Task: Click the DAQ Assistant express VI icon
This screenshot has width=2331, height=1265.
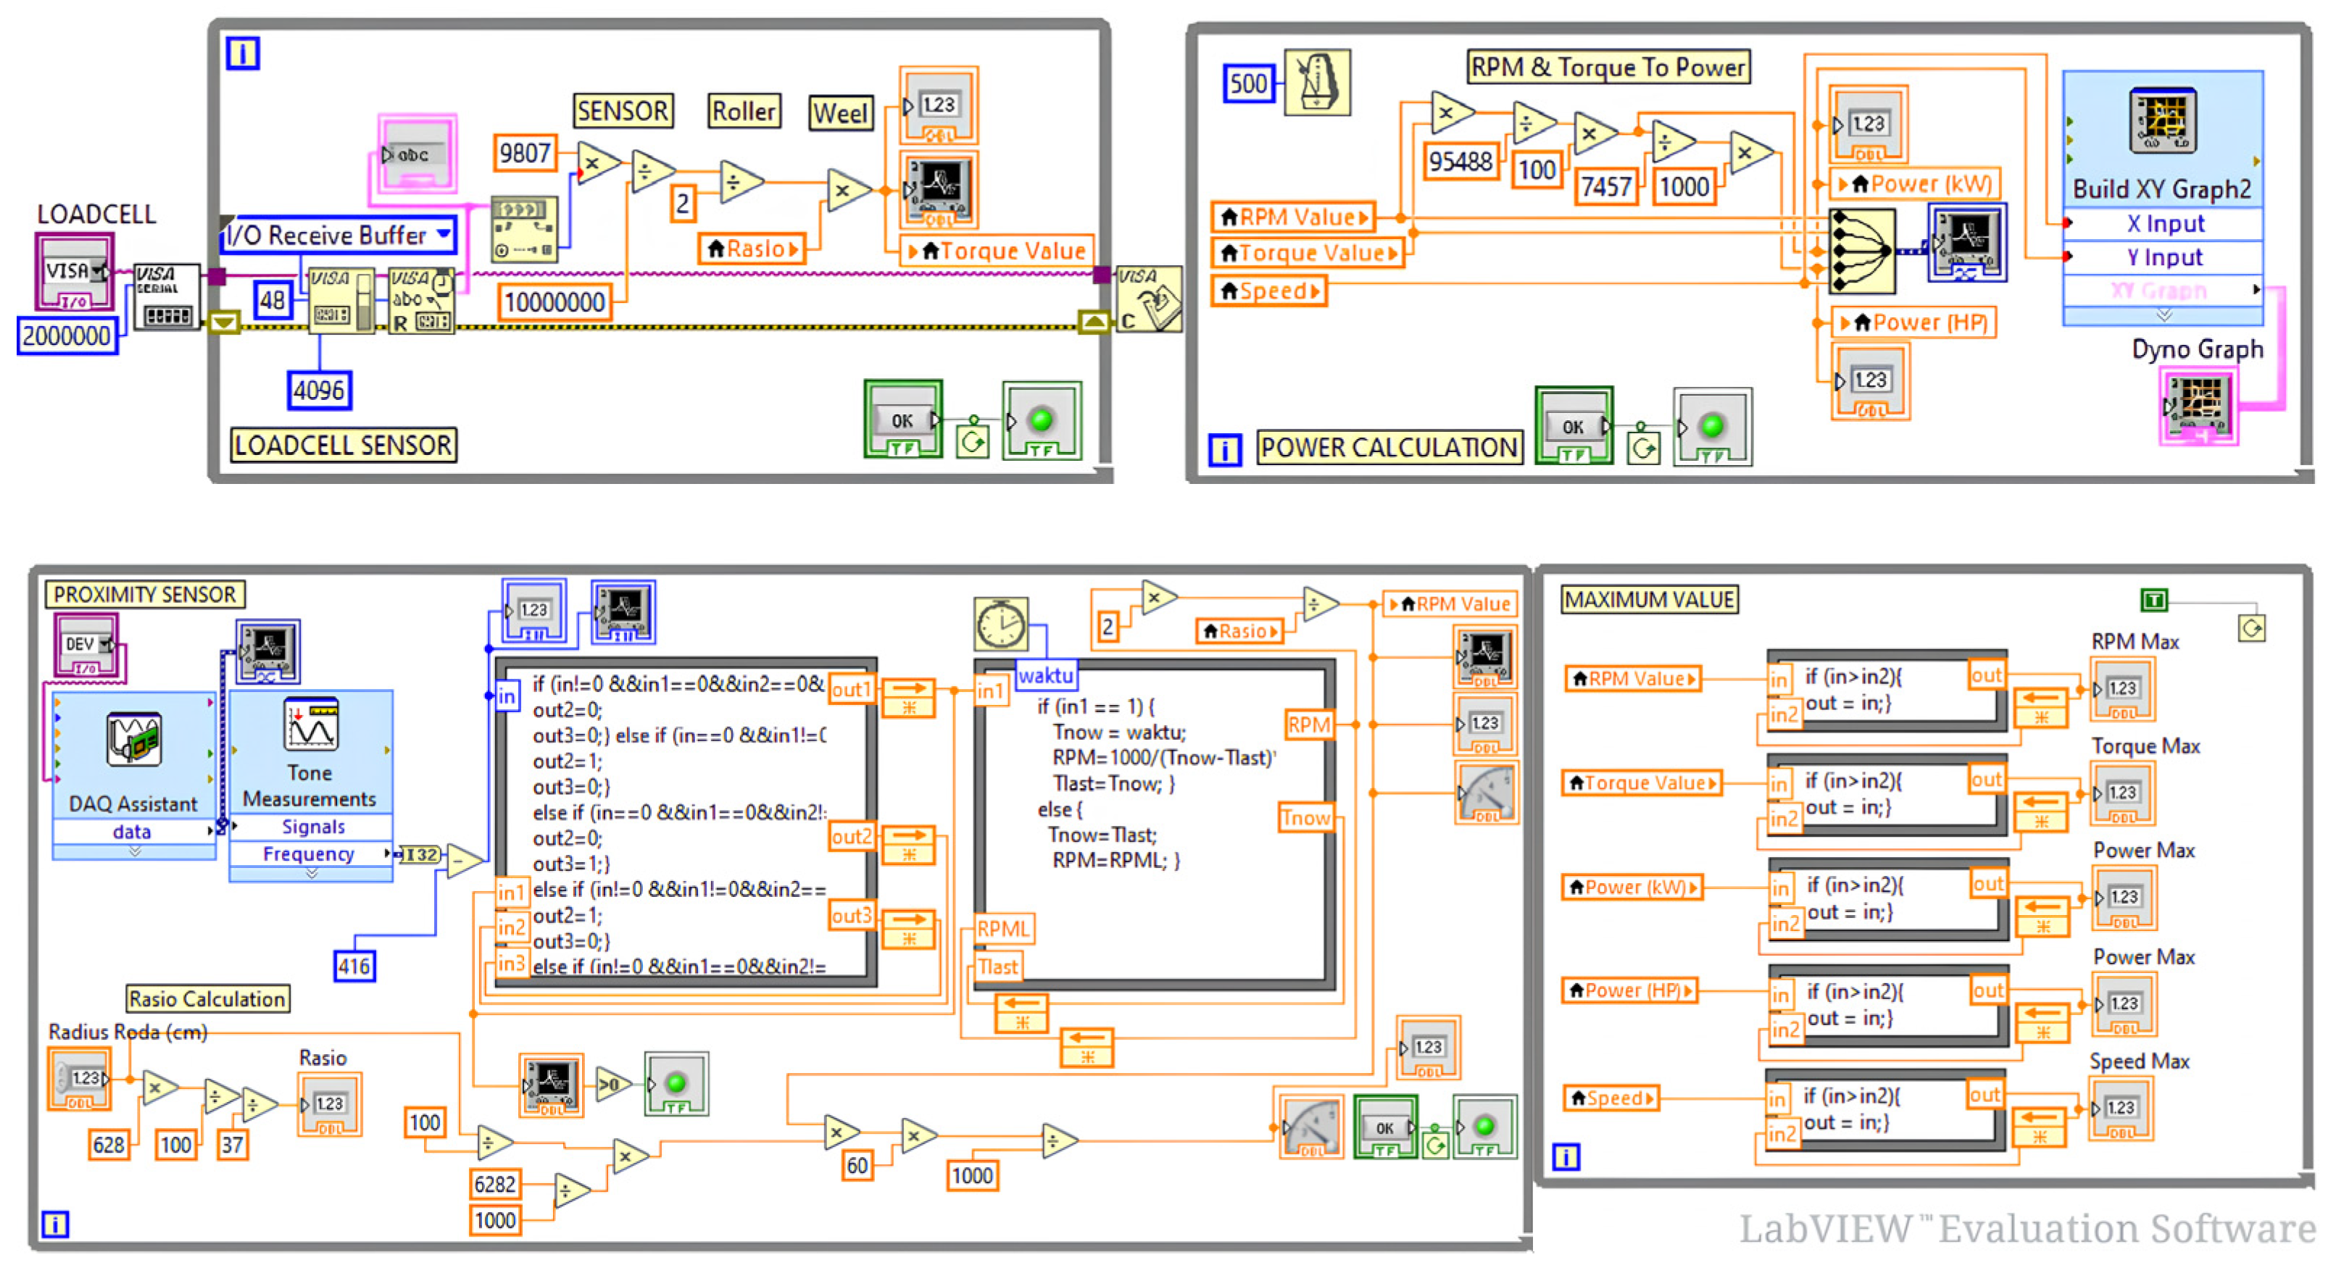Action: click(134, 739)
